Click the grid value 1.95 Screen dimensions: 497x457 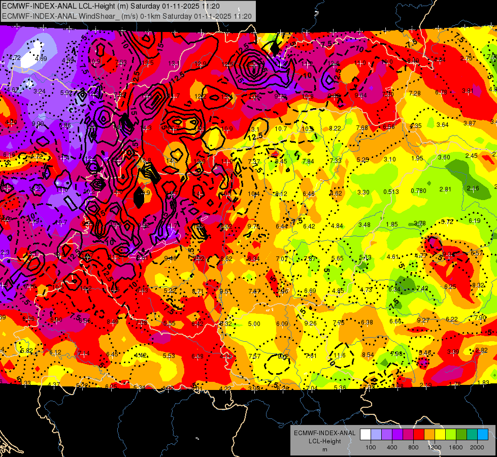tap(417, 158)
